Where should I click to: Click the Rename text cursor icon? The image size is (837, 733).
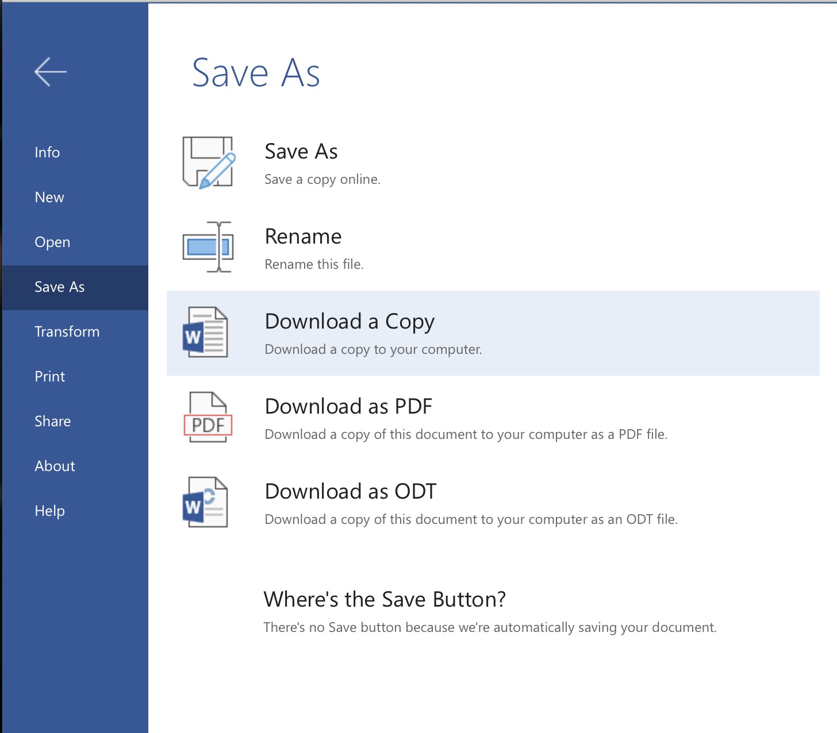(x=208, y=247)
